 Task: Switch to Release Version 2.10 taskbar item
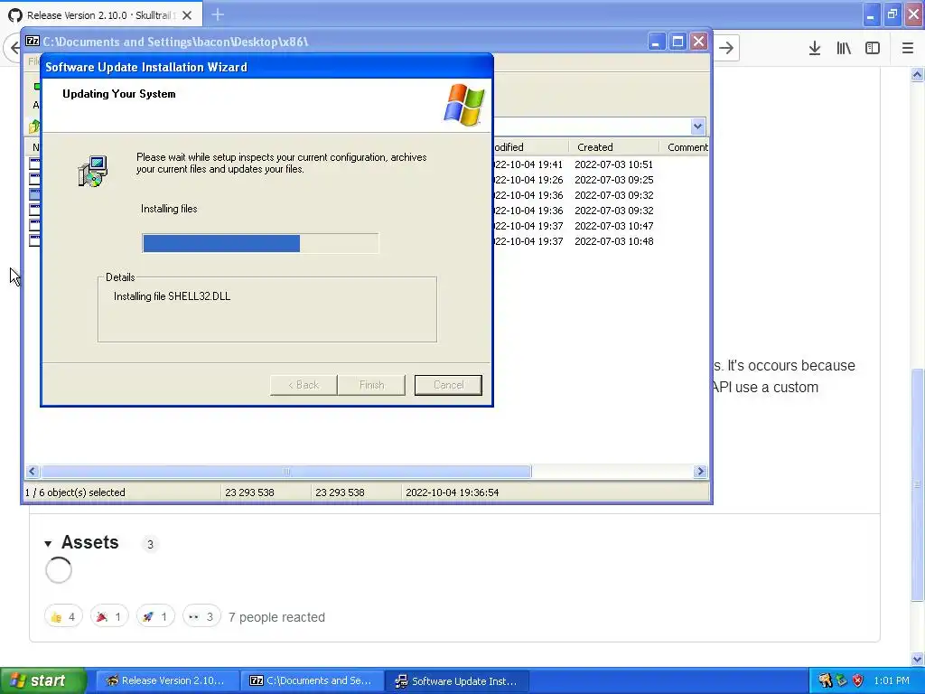coord(167,680)
